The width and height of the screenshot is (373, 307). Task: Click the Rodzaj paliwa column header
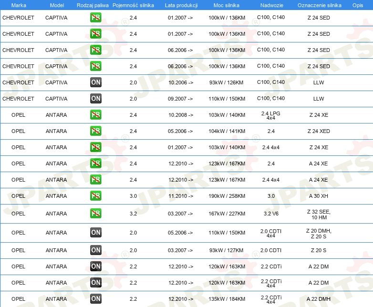(x=93, y=5)
